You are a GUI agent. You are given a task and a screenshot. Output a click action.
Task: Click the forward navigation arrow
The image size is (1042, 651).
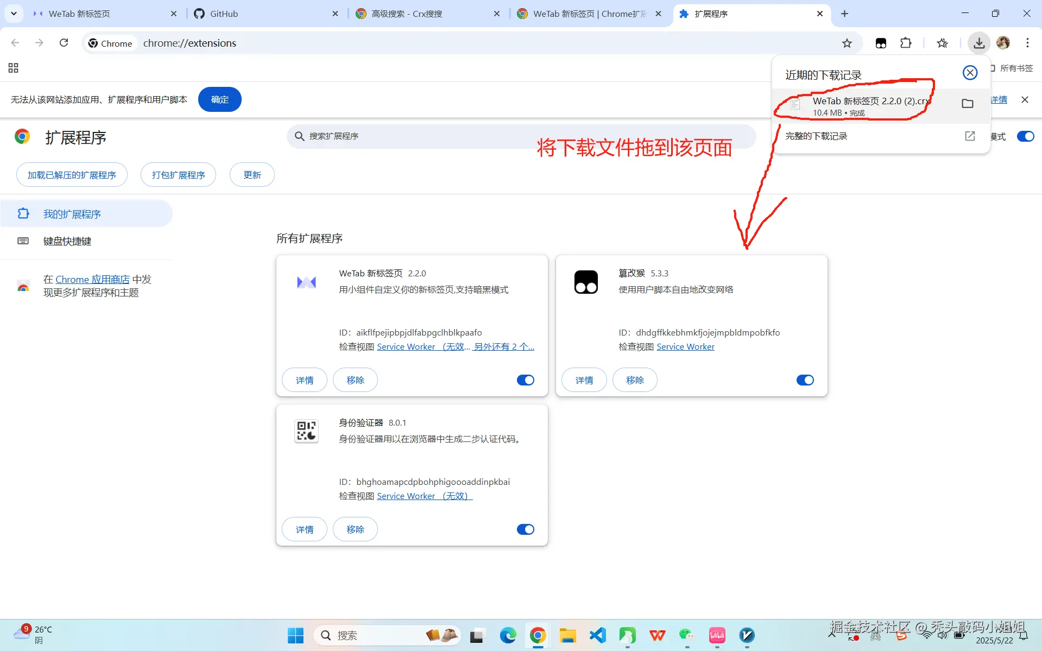39,43
